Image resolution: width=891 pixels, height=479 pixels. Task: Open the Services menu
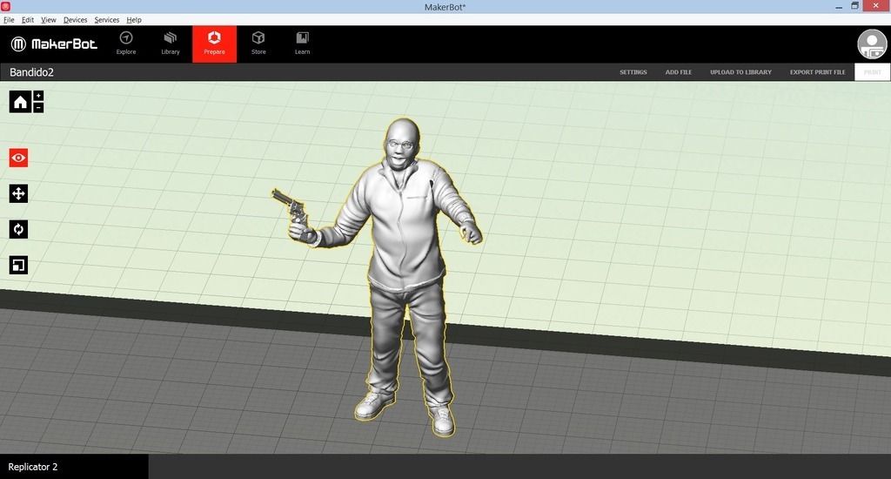tap(106, 19)
